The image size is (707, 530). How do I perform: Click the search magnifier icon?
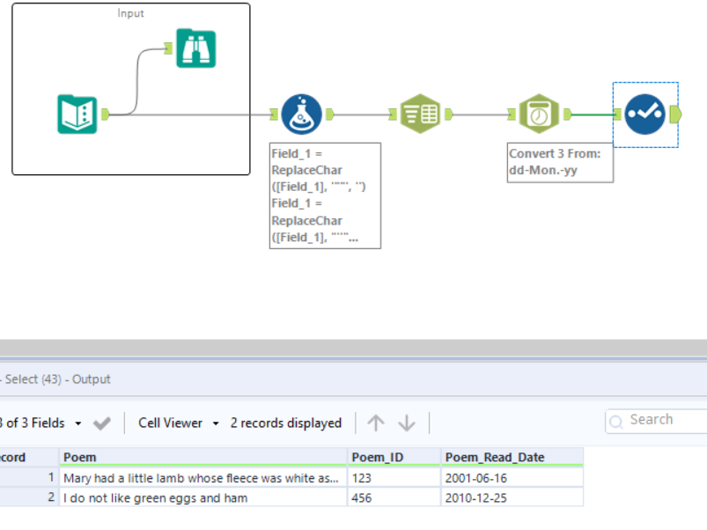coord(616,422)
